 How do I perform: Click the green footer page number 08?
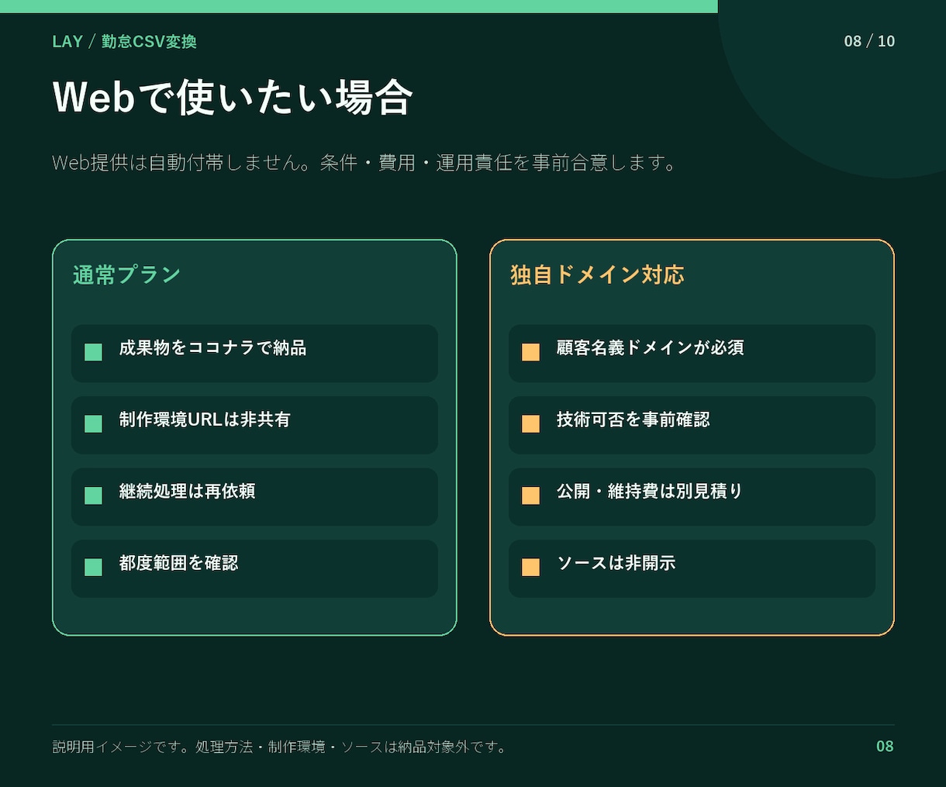(x=885, y=746)
